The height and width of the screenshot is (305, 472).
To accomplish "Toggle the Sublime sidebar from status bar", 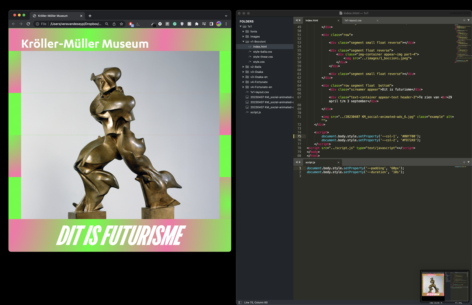I will (x=240, y=302).
